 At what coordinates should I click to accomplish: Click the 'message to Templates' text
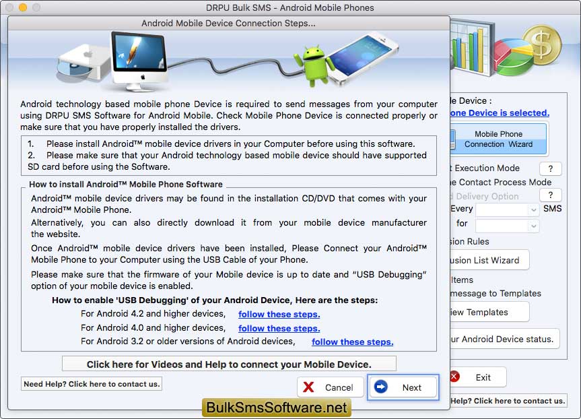pyautogui.click(x=495, y=293)
